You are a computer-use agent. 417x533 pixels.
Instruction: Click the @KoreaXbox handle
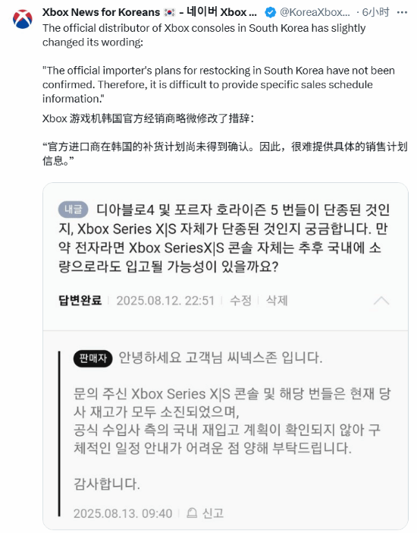[x=315, y=12]
